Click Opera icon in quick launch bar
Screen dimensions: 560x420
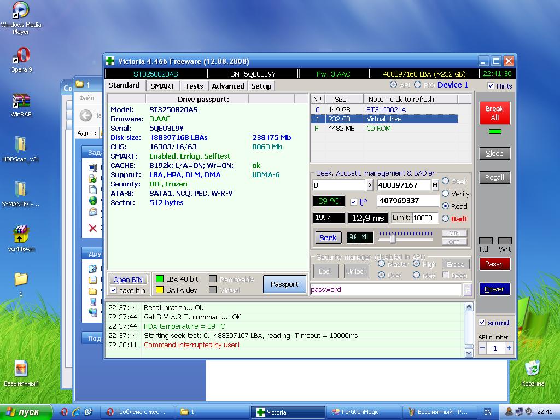(x=64, y=412)
